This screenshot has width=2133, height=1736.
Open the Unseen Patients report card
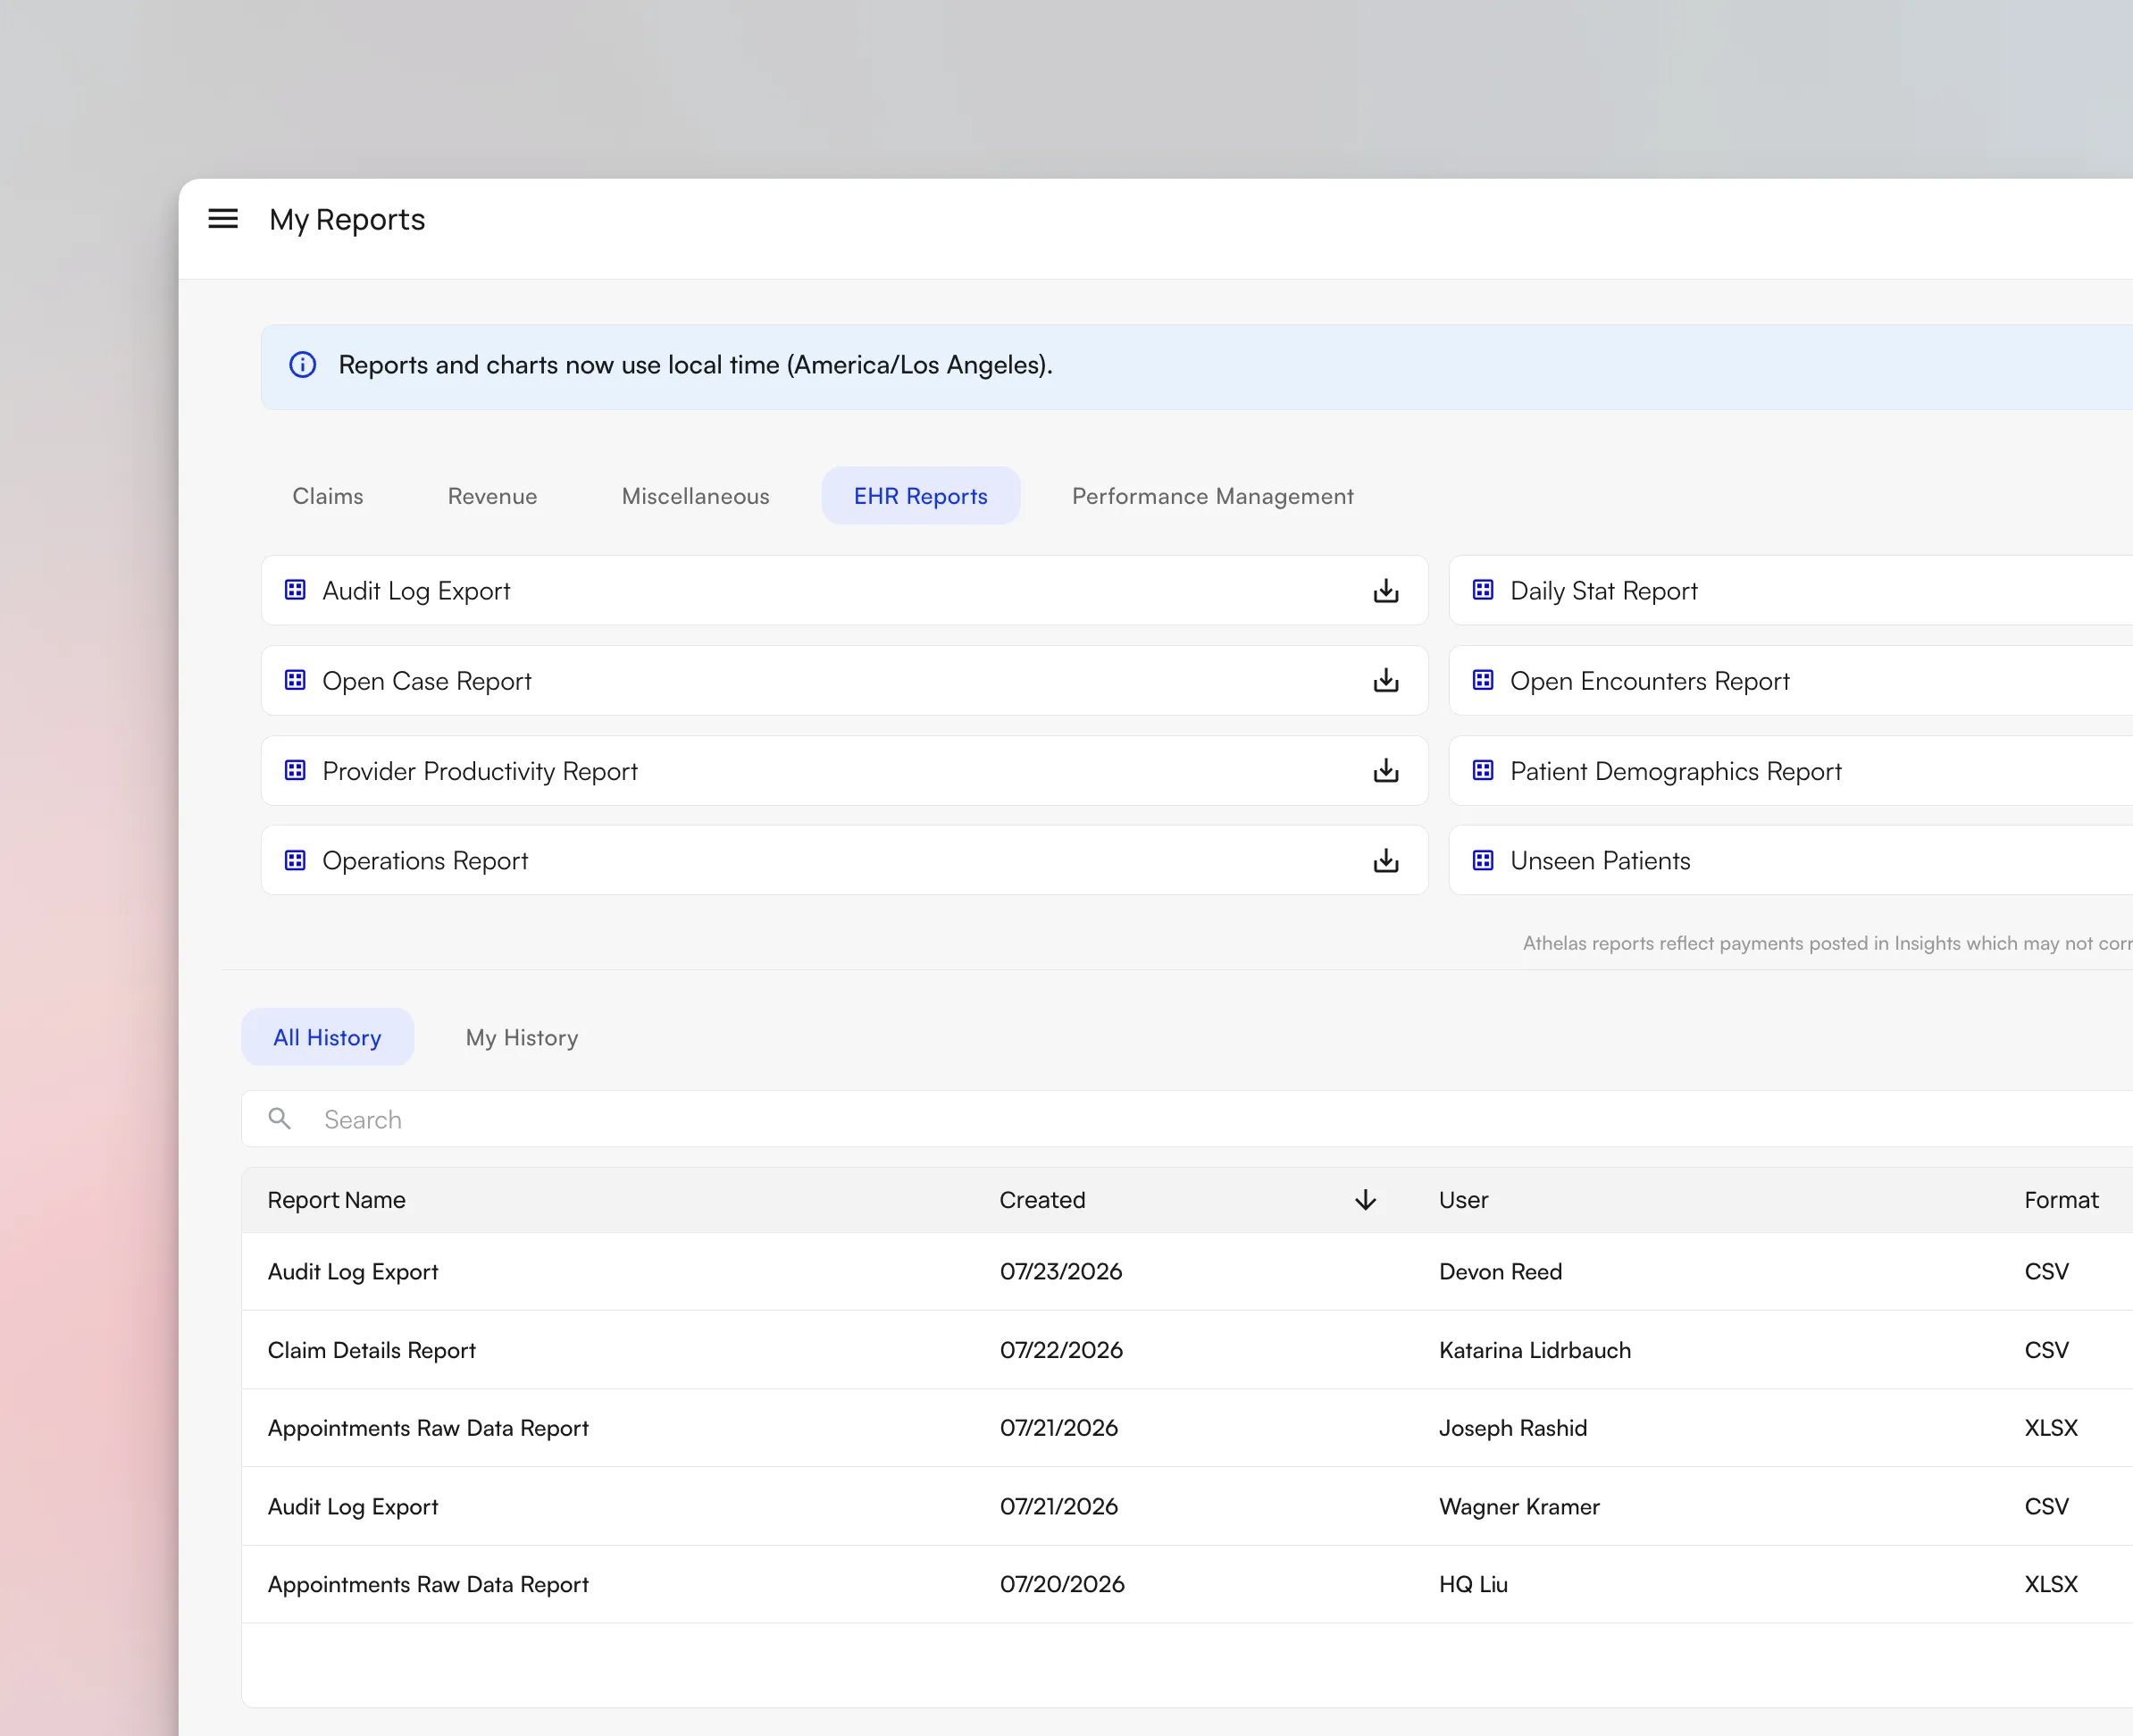[x=1791, y=861]
